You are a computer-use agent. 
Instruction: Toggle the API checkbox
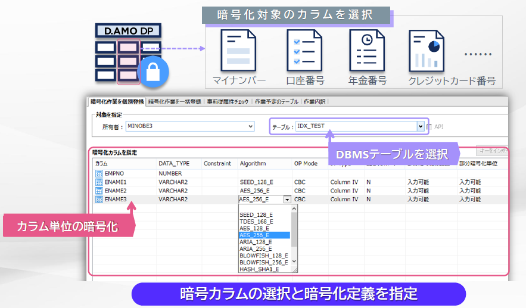(429, 126)
